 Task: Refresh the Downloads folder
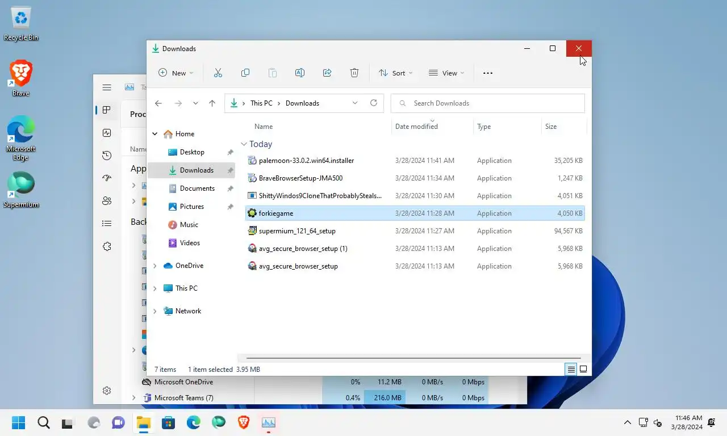coord(374,103)
